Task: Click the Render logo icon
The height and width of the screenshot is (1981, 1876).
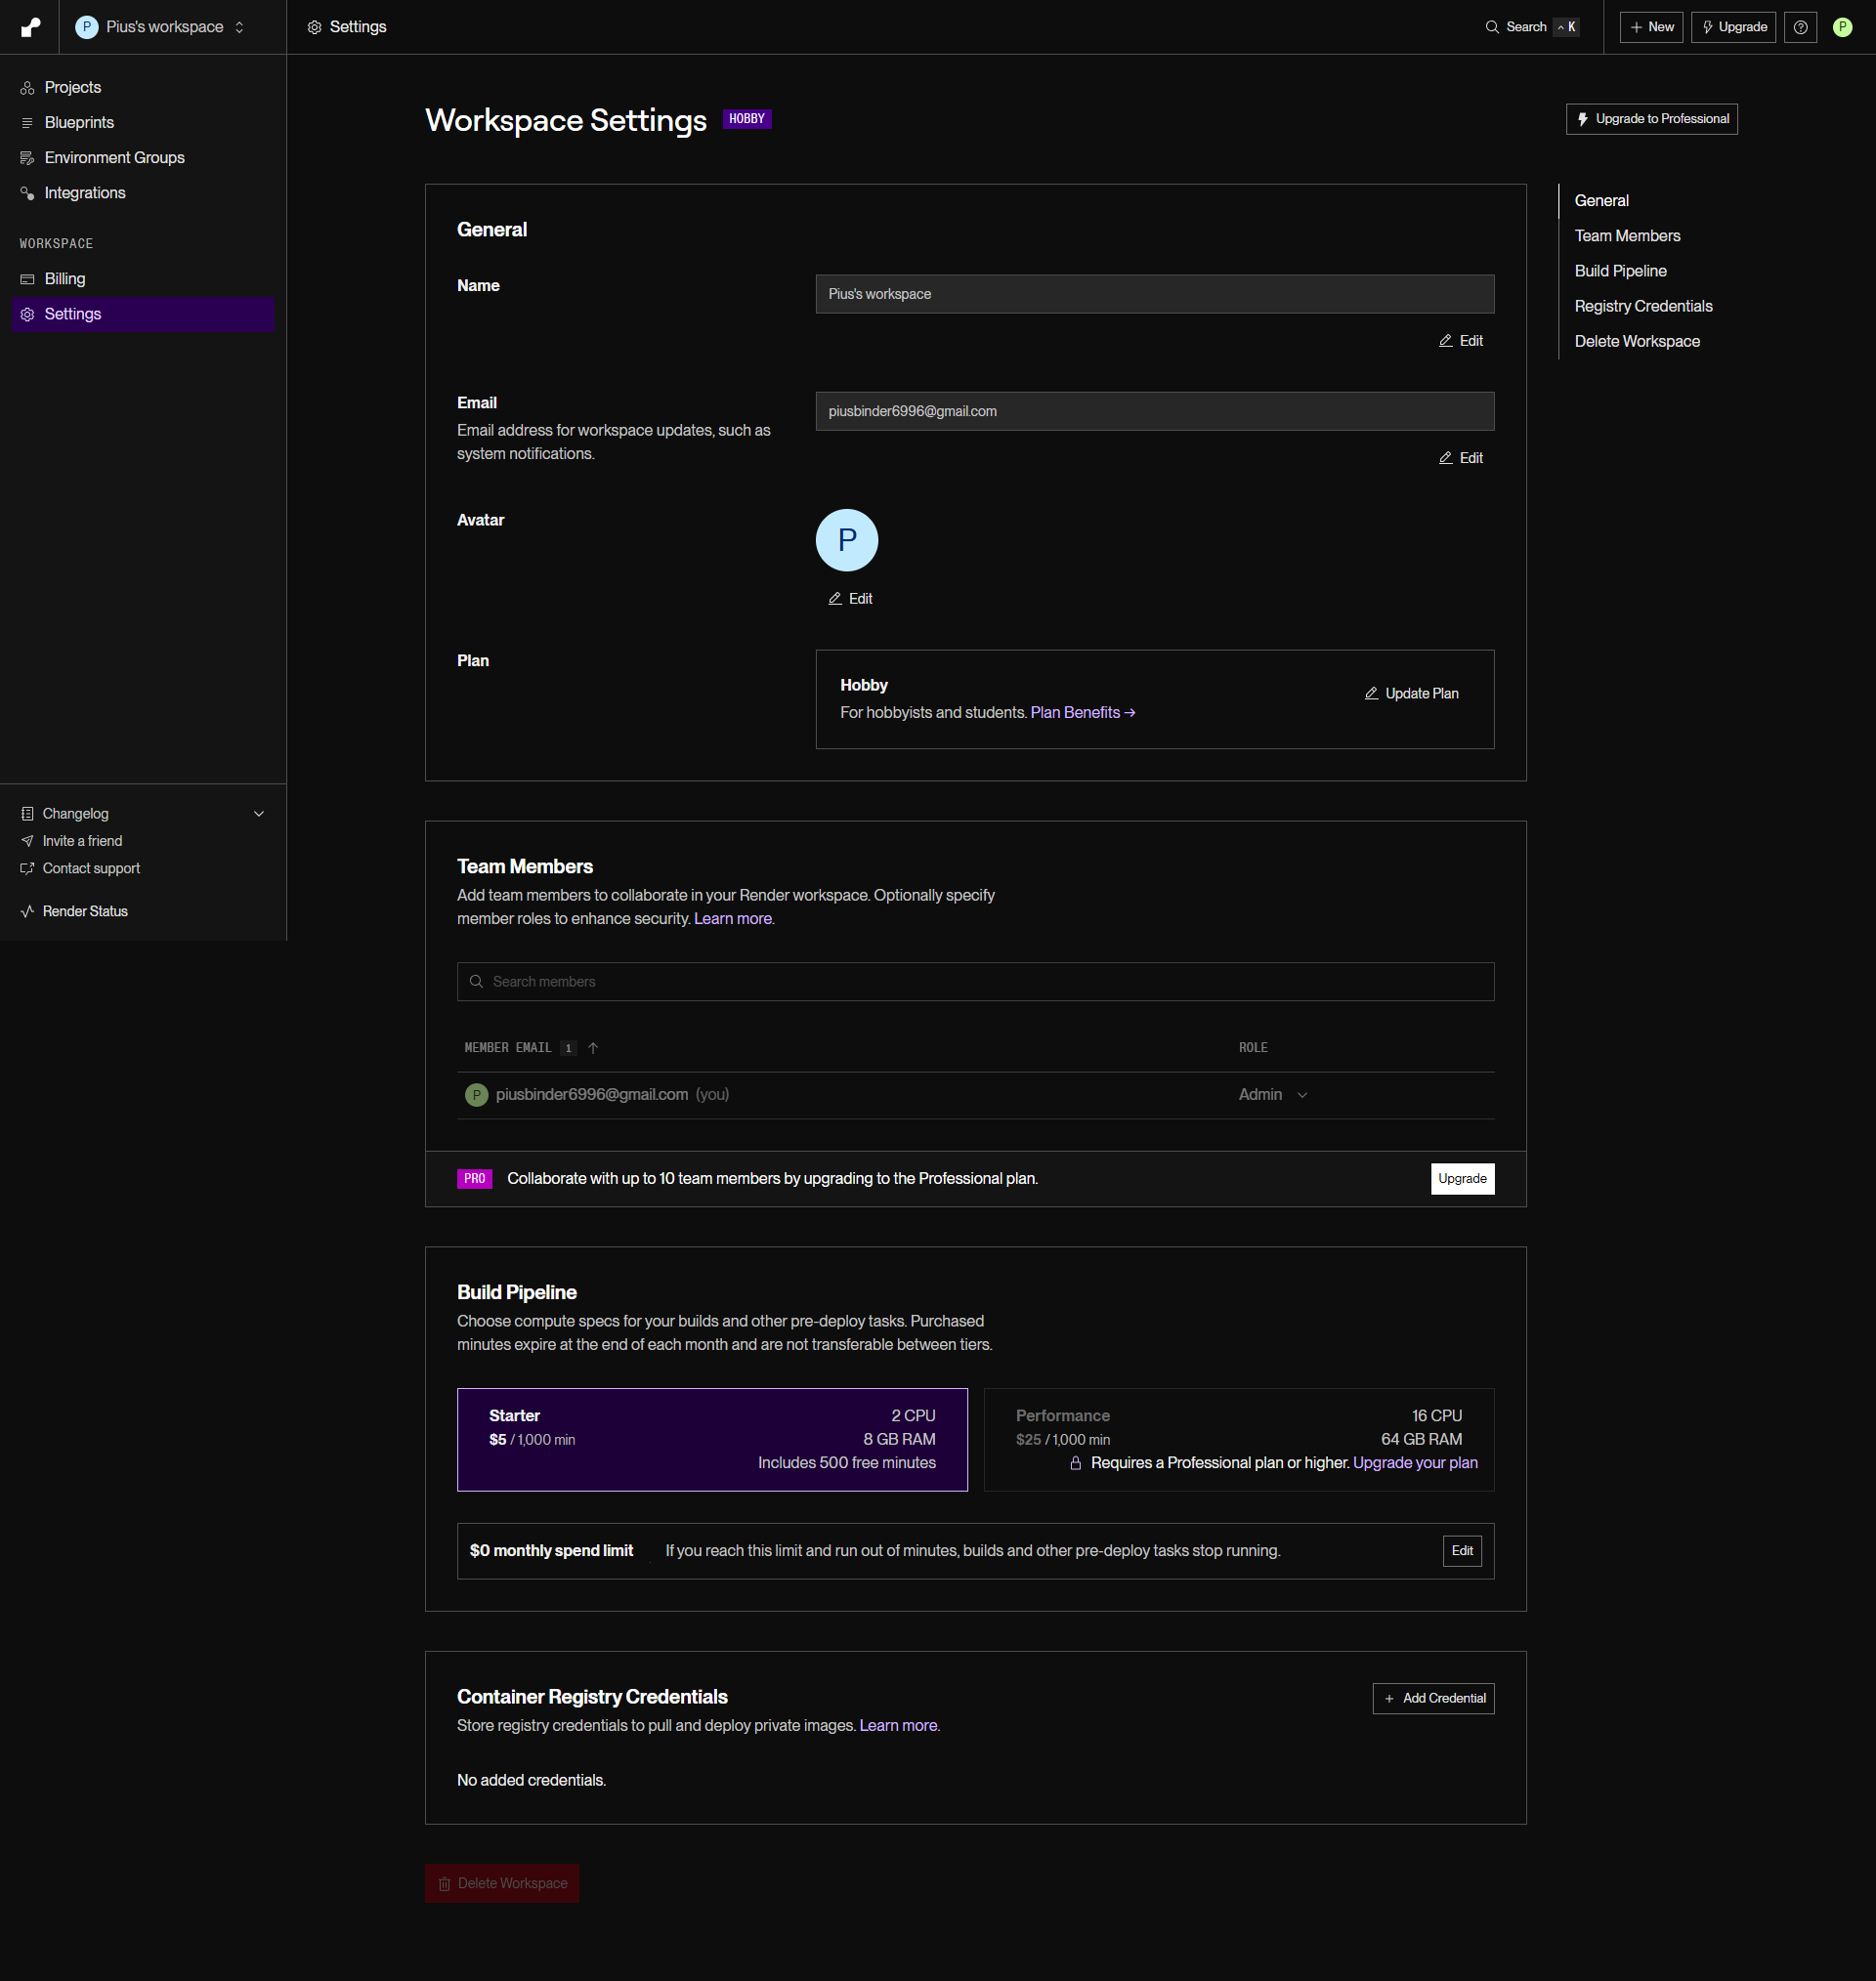Action: [30, 27]
